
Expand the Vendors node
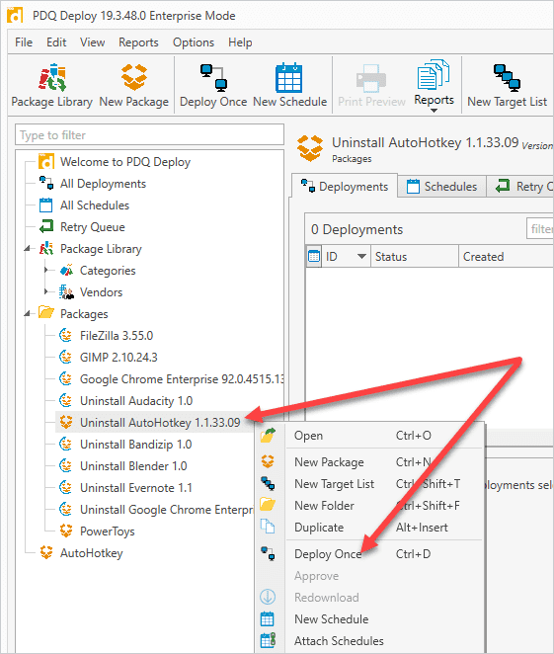click(46, 292)
